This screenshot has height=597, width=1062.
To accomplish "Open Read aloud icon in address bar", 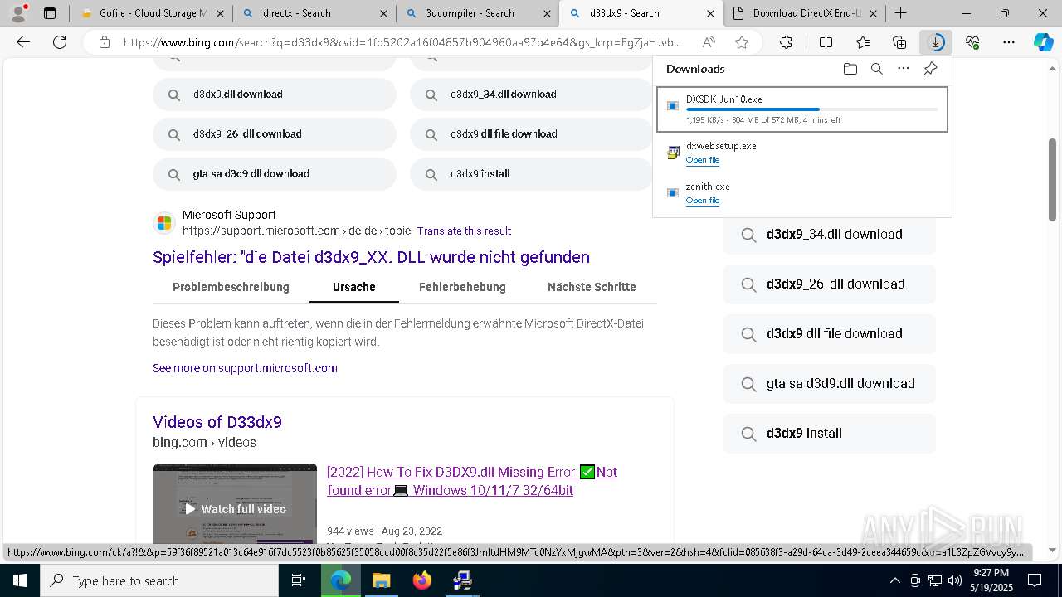I will pyautogui.click(x=709, y=42).
